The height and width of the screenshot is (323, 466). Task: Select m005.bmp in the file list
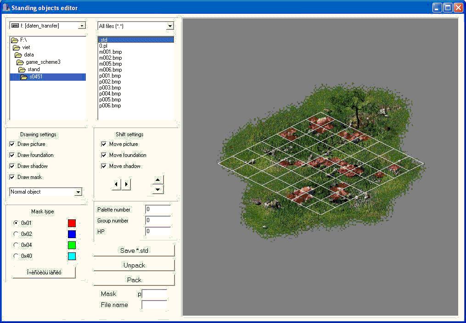point(136,64)
